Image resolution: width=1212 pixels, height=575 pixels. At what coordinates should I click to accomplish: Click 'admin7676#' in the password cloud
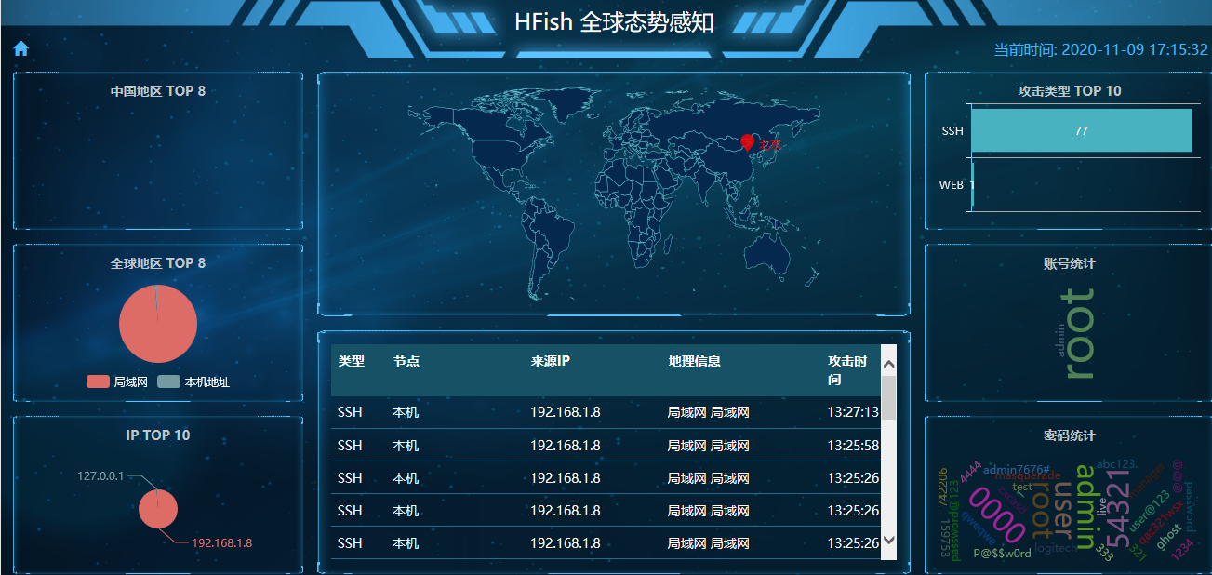pos(1017,469)
